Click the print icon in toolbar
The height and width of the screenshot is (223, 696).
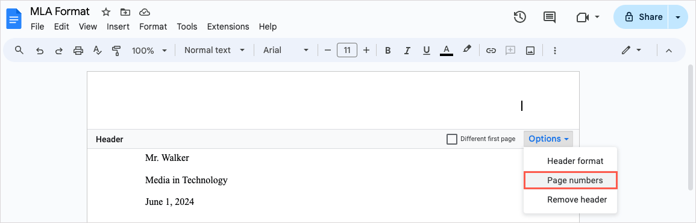(78, 50)
